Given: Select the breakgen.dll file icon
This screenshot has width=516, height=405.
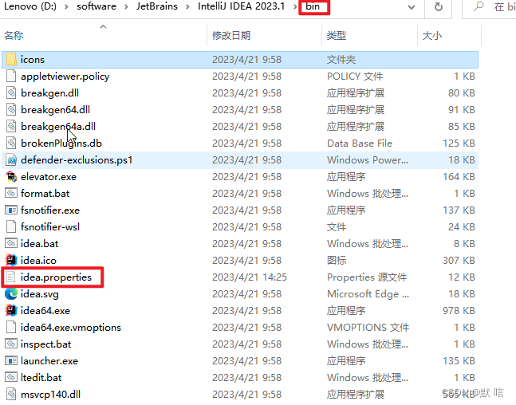Looking at the screenshot, I should click(11, 93).
